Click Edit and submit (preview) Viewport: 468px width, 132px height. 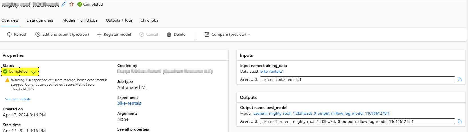[x=62, y=34]
